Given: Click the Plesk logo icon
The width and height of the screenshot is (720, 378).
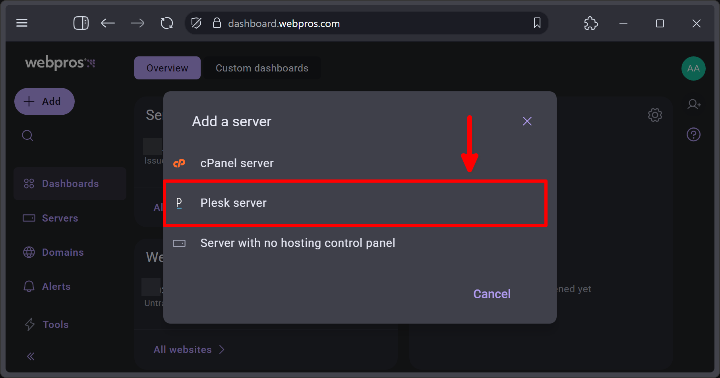Looking at the screenshot, I should coord(179,203).
